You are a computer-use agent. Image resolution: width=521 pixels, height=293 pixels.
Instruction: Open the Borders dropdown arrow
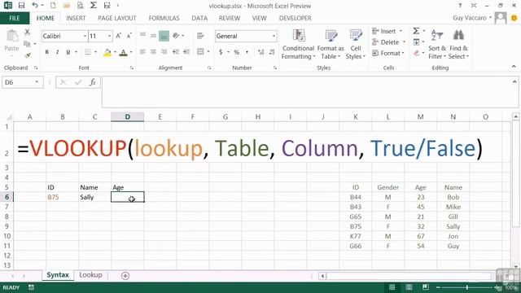[x=96, y=52]
